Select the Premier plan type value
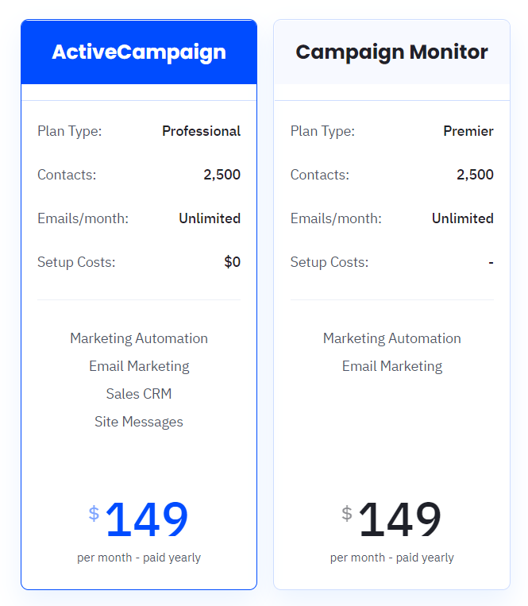 point(468,131)
